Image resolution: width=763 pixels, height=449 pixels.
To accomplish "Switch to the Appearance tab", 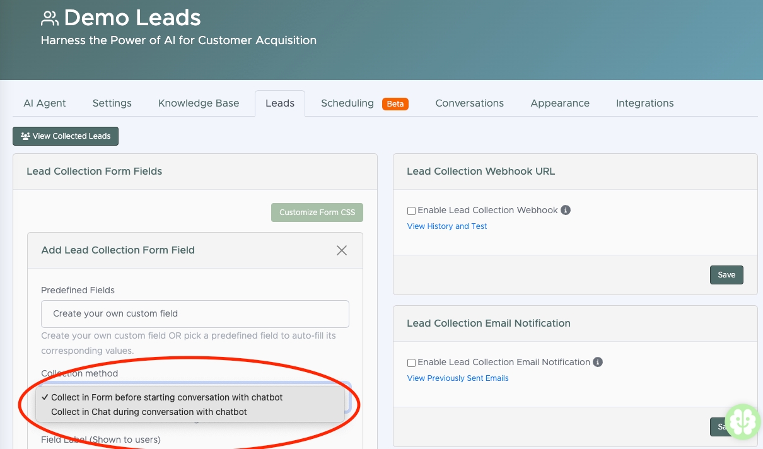I will [560, 103].
